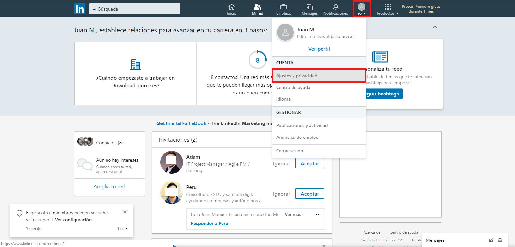Open Ver perfil link

[319, 49]
